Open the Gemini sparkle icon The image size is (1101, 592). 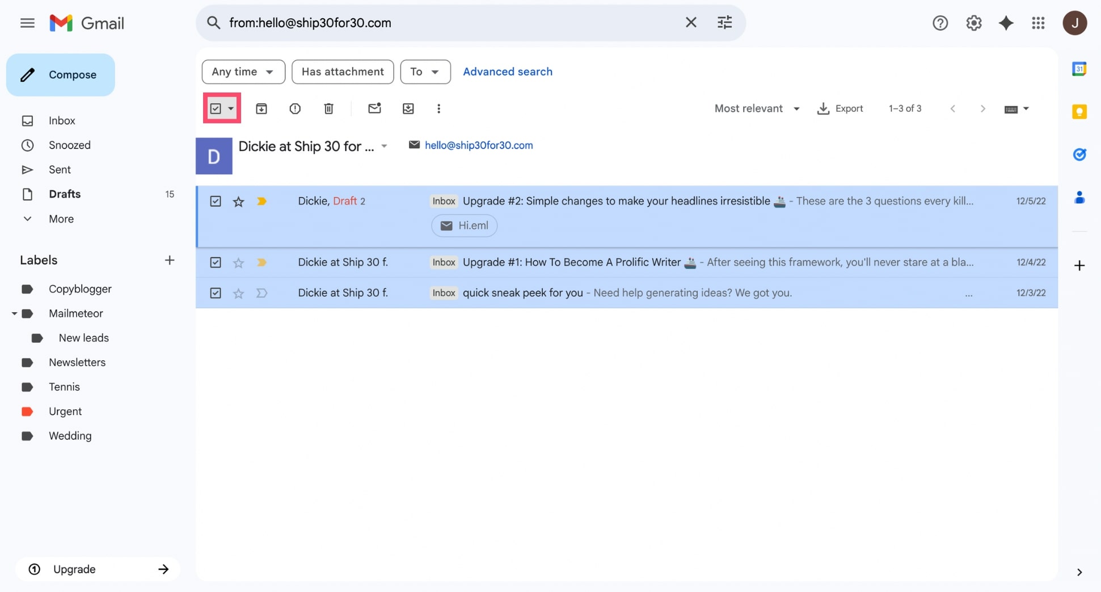(1006, 23)
